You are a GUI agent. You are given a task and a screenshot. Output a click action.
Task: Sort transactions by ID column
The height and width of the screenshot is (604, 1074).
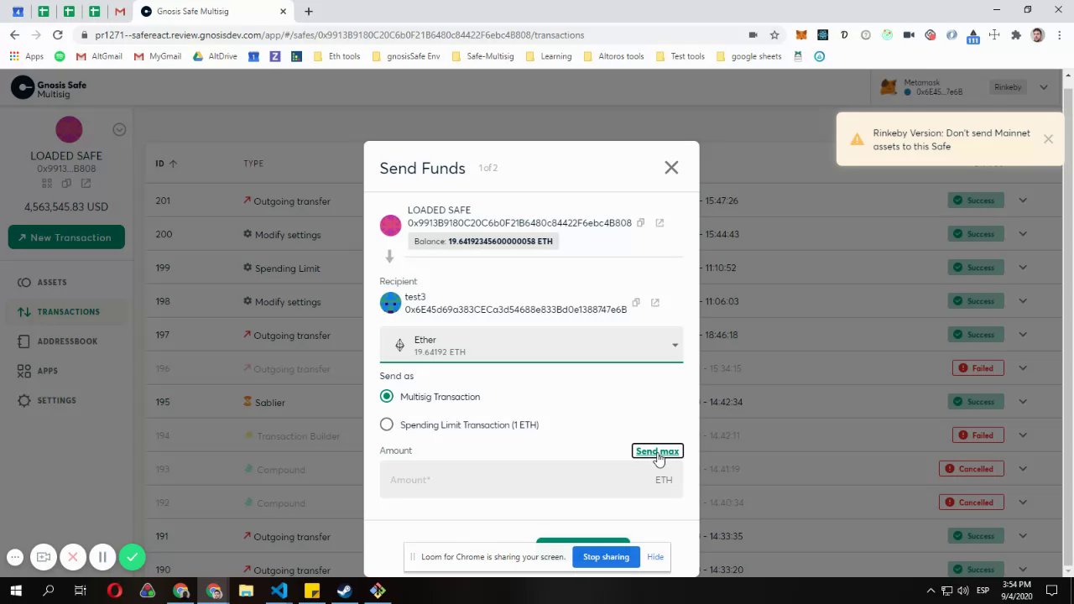165,164
